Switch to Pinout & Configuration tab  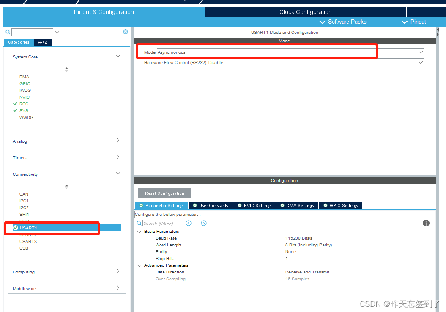(x=104, y=12)
